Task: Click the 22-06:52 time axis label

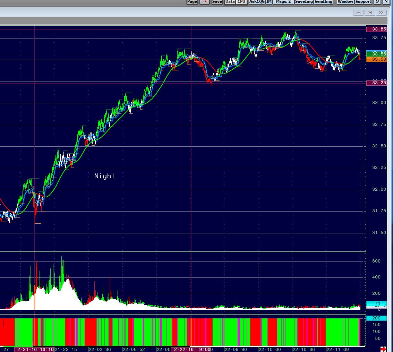Action: [134, 349]
